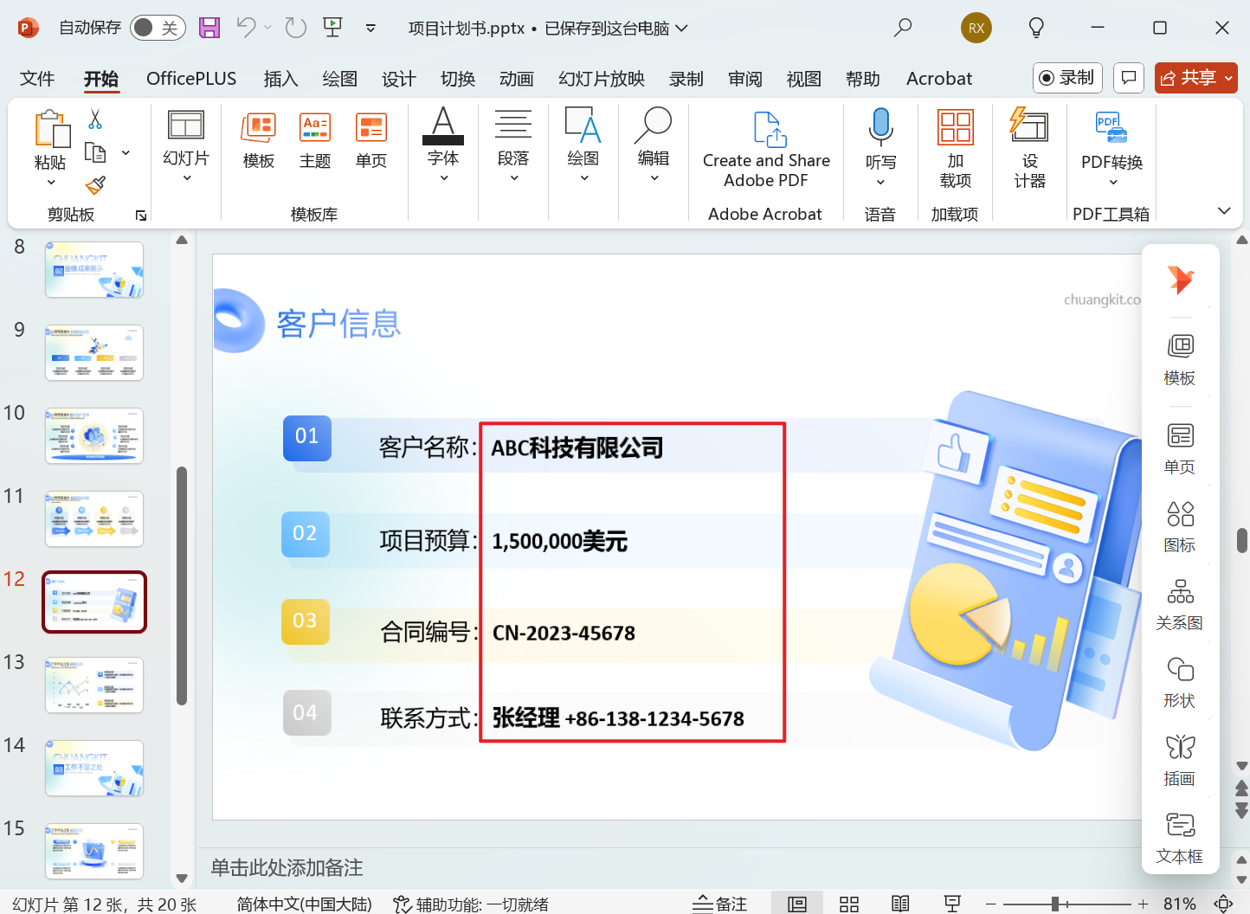Toggle the 备注 notes pane
Screen dimensions: 1250x914
tap(720, 903)
